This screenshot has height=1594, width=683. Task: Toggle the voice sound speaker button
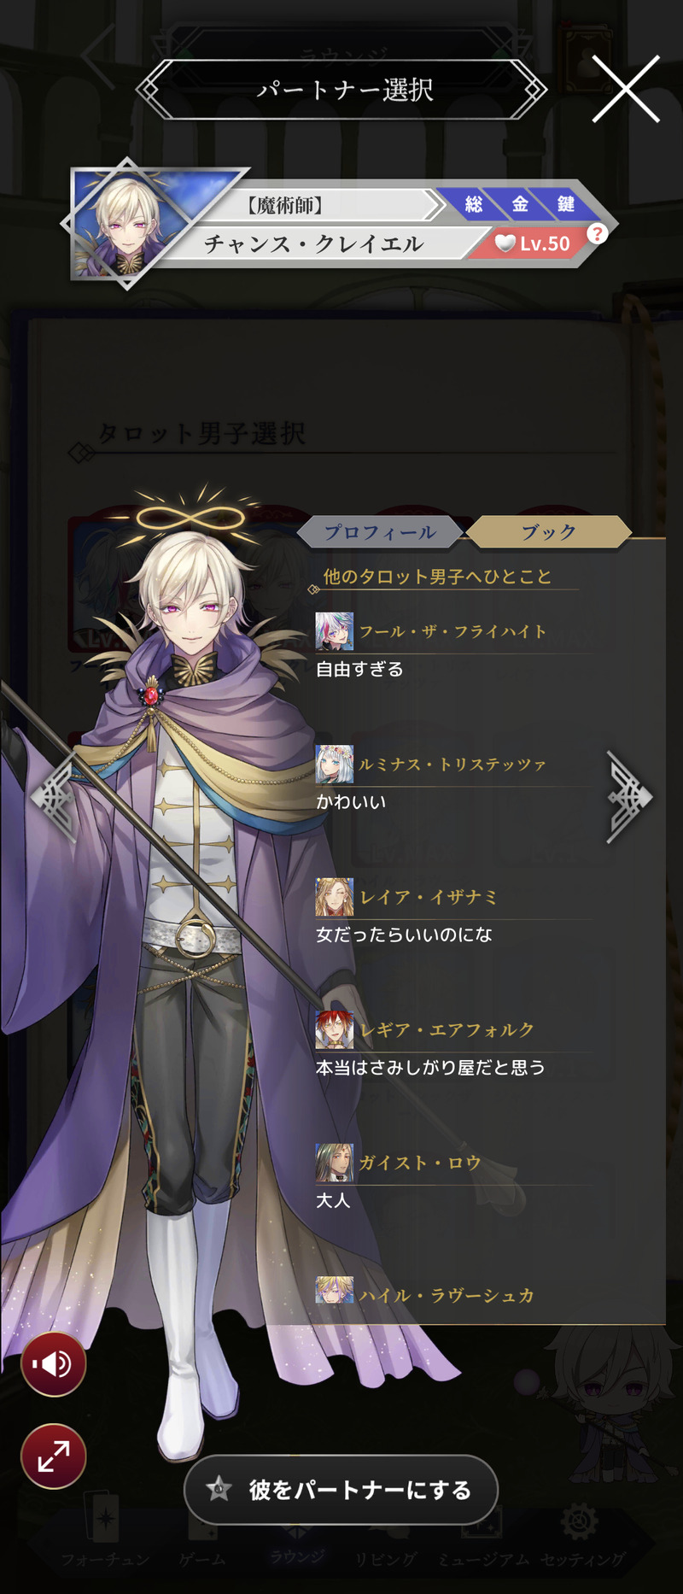pos(53,1364)
